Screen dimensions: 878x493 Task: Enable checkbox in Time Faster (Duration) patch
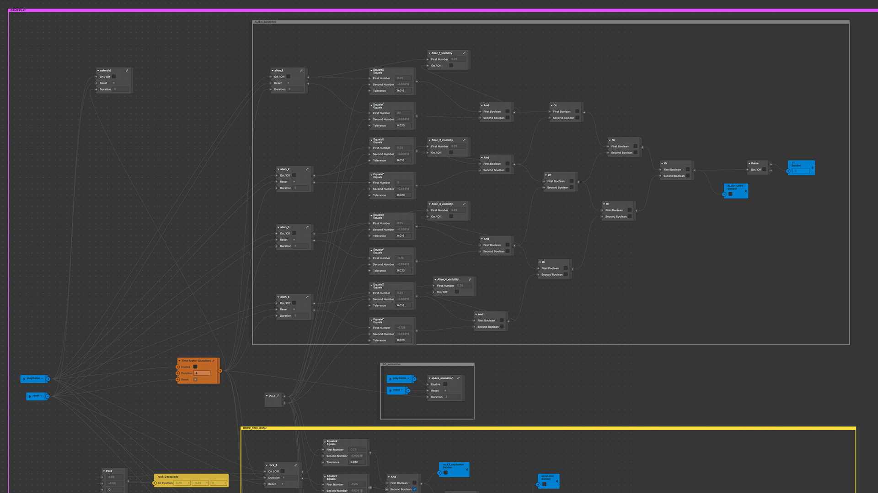pyautogui.click(x=195, y=367)
